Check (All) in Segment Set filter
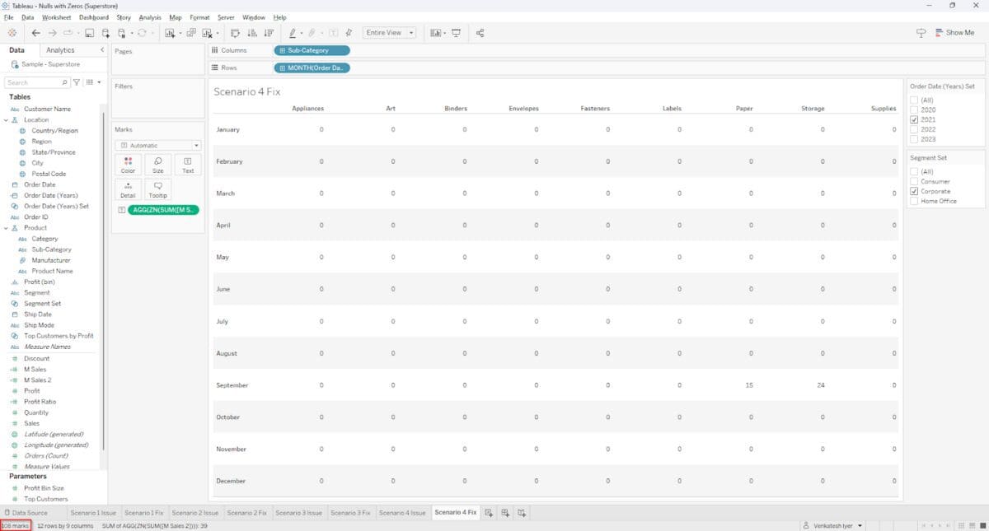This screenshot has width=989, height=531. [x=914, y=171]
